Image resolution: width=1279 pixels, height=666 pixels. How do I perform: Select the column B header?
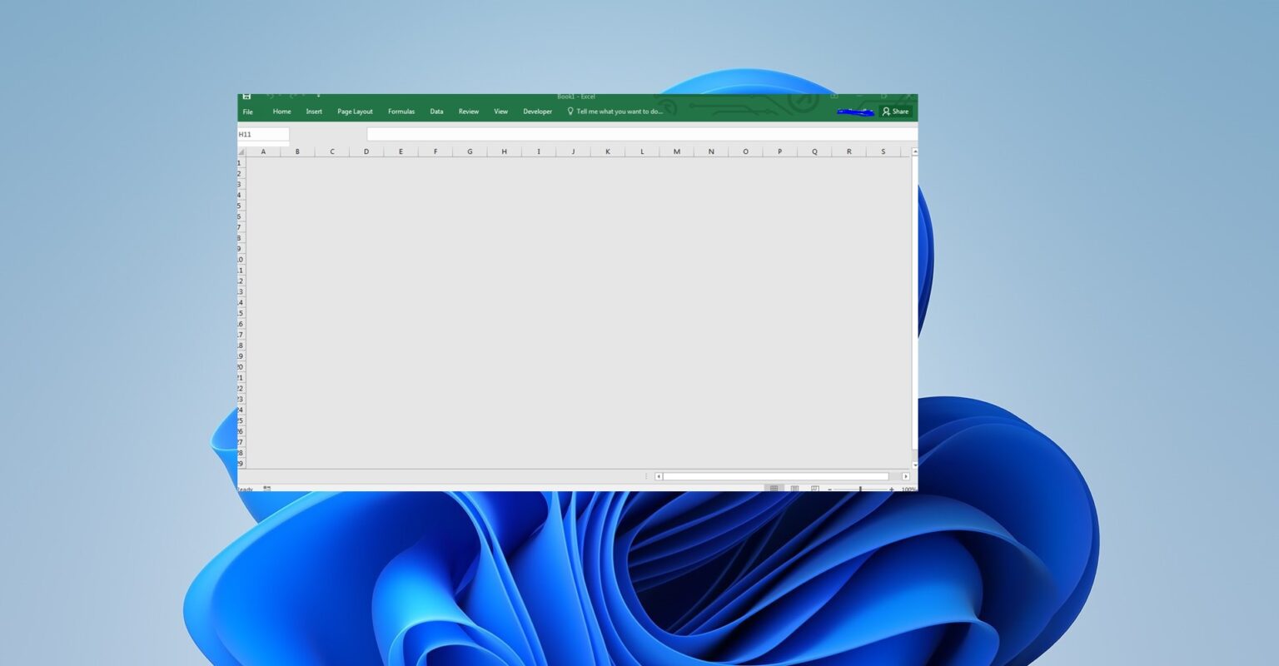pyautogui.click(x=297, y=151)
